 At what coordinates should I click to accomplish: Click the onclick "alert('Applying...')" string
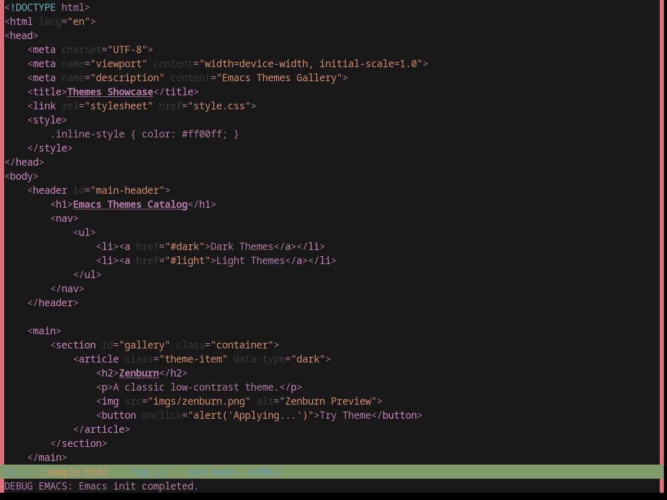pos(251,415)
